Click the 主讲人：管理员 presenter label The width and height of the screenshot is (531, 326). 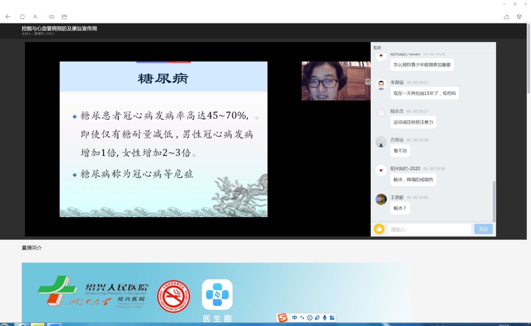[x=38, y=34]
